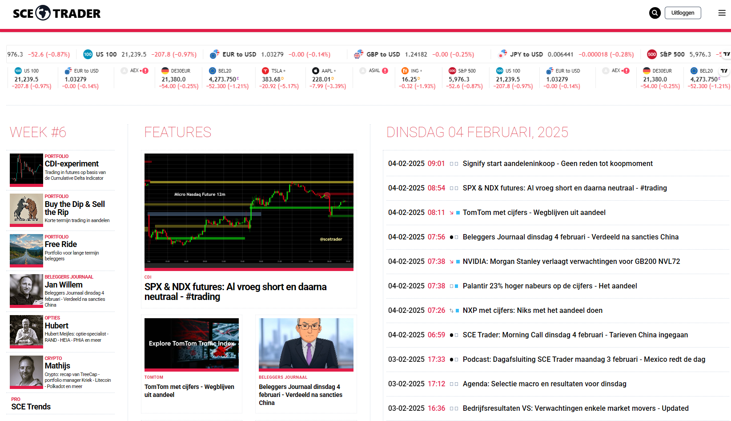Click the marker icon beside the Morning Call headline
This screenshot has width=731, height=421.
454,335
